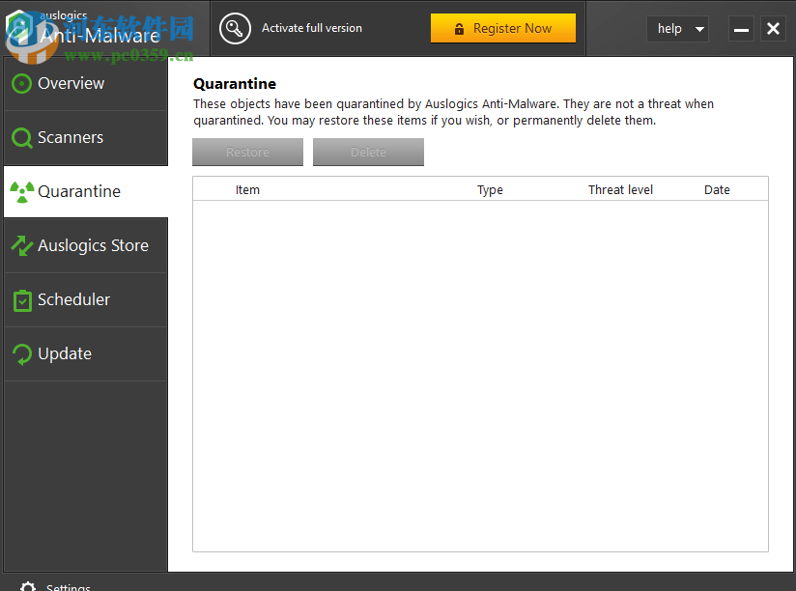
Task: Click the disabled Restore button
Action: pyautogui.click(x=247, y=152)
